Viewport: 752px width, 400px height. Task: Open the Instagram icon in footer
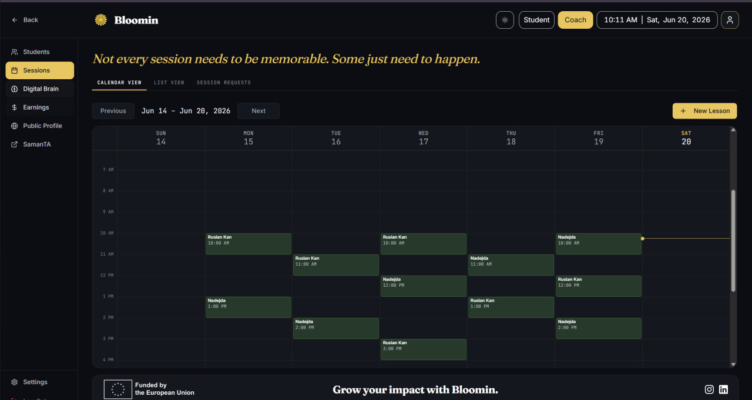click(x=709, y=389)
